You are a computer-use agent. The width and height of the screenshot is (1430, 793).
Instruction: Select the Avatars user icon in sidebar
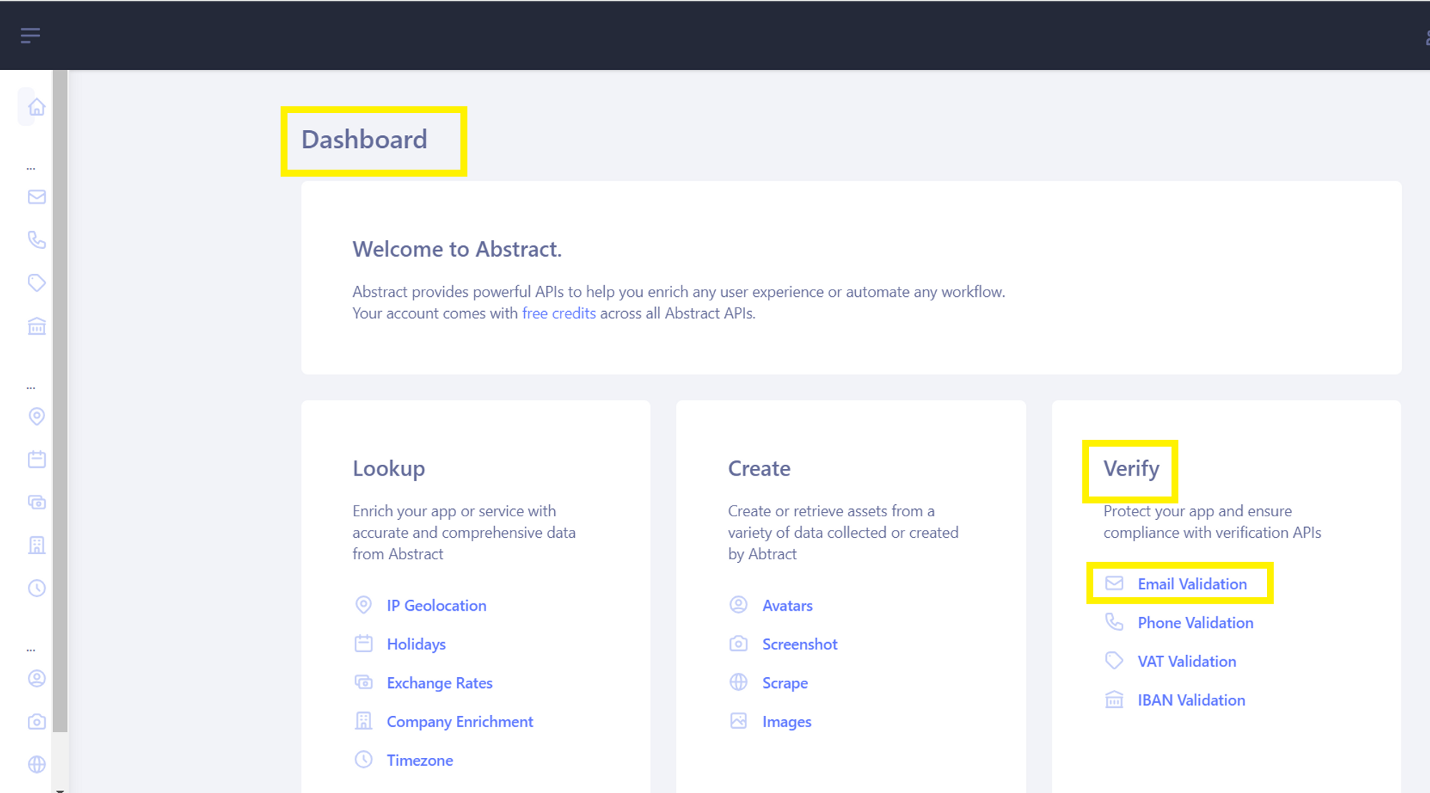pyautogui.click(x=36, y=678)
